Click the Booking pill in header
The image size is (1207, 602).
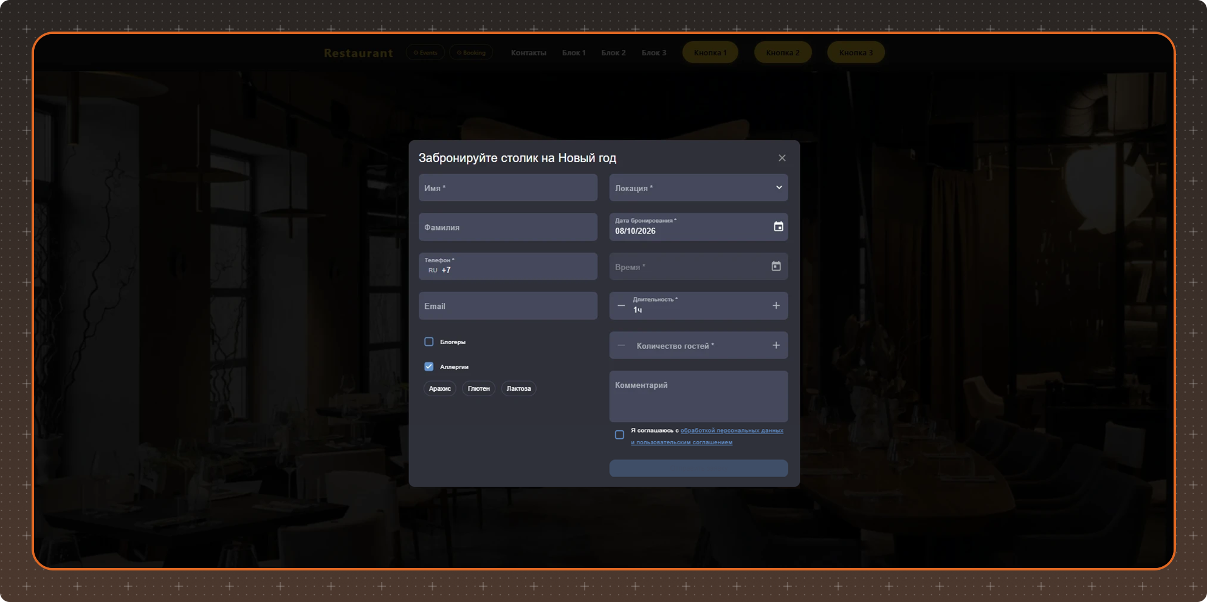point(471,53)
